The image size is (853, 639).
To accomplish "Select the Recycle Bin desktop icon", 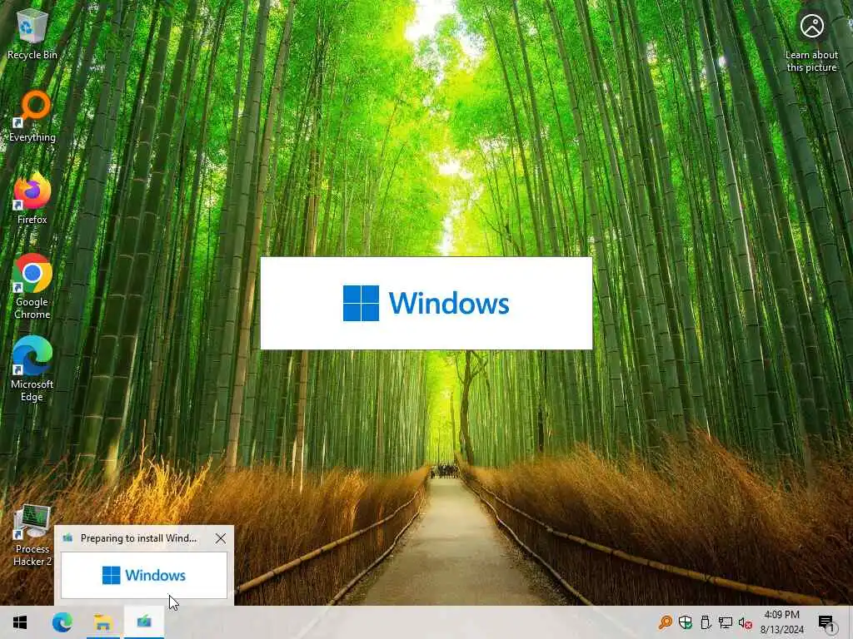I will click(x=32, y=34).
